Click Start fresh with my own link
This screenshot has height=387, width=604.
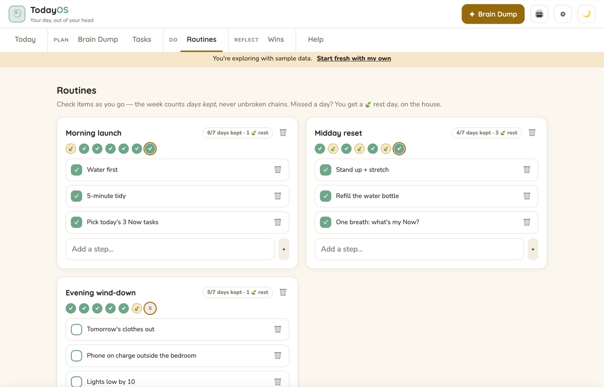354,58
